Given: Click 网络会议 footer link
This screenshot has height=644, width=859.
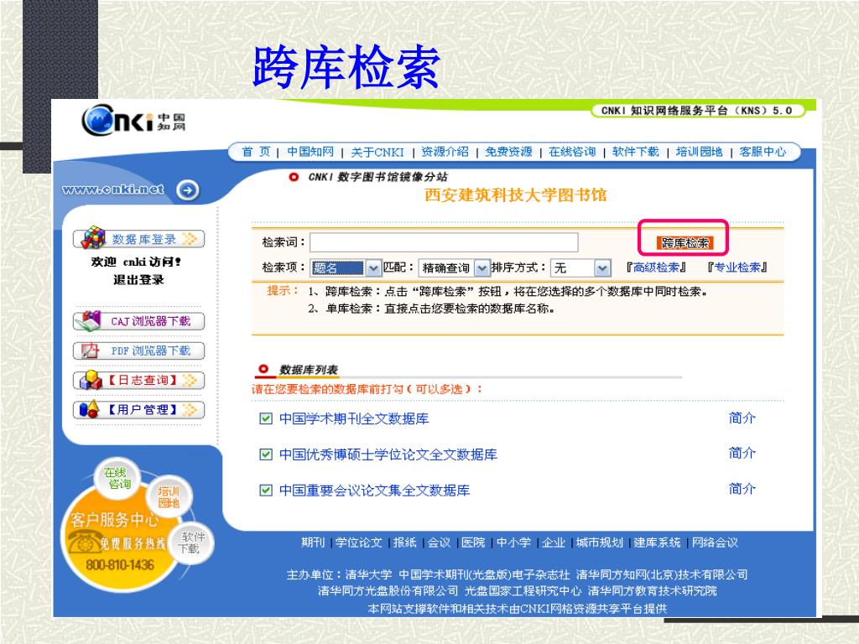Looking at the screenshot, I should tap(715, 543).
